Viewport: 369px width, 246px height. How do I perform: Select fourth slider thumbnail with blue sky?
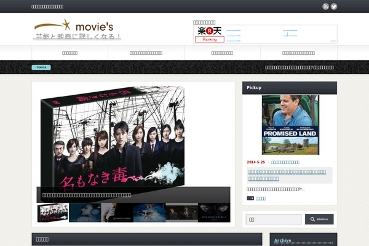click(x=149, y=213)
